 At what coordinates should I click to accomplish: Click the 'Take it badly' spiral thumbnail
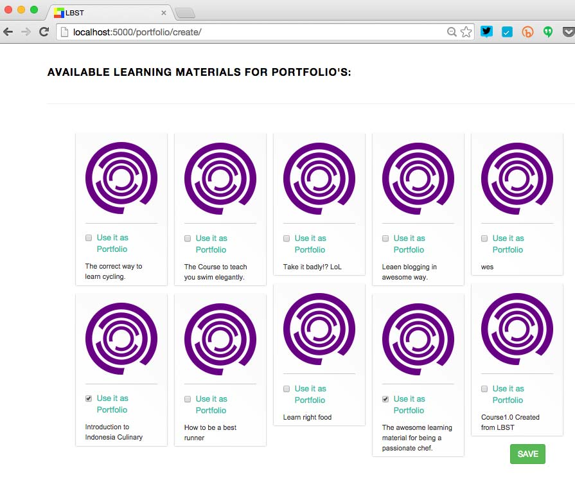[319, 179]
